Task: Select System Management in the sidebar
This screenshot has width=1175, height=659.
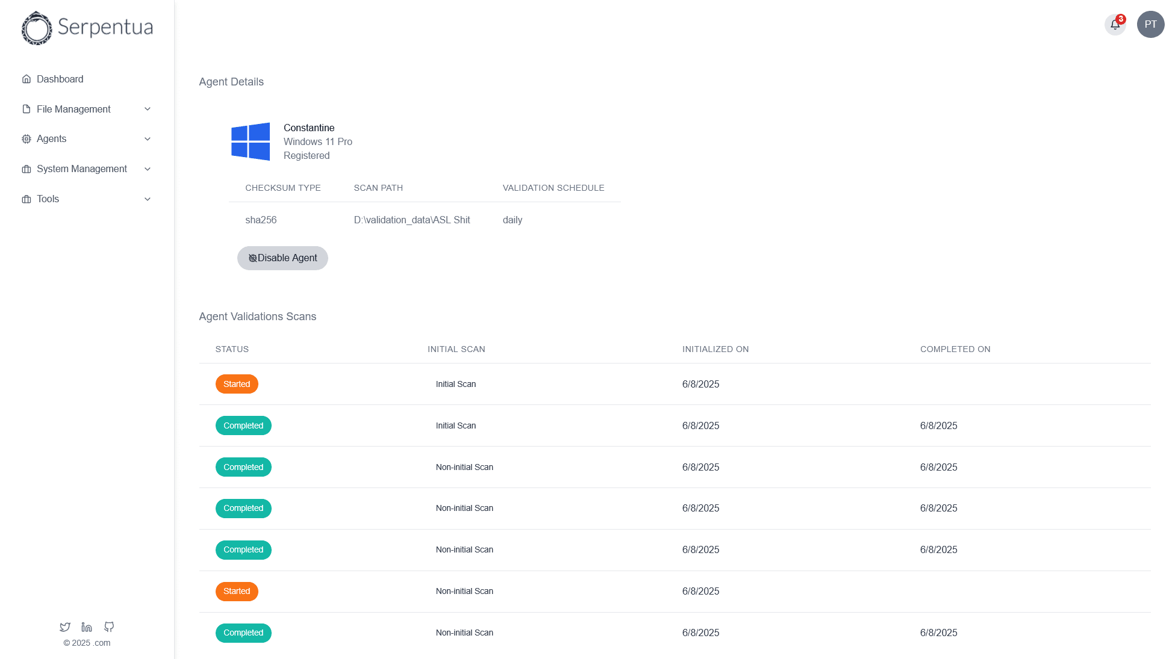Action: (81, 169)
